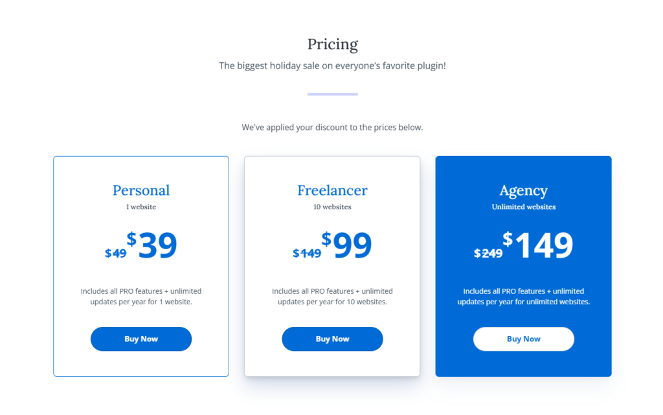Click the $39 Personal price

click(153, 245)
